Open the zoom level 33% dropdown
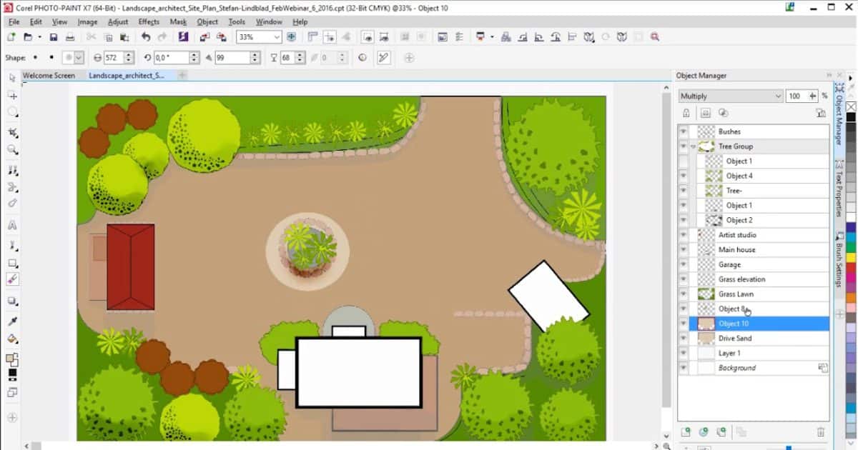Viewport: 858px width, 450px height. click(277, 37)
